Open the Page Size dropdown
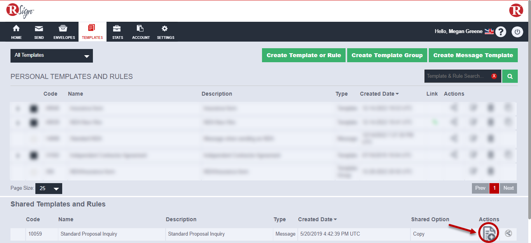Screen dimensions: 531x243 (49, 189)
